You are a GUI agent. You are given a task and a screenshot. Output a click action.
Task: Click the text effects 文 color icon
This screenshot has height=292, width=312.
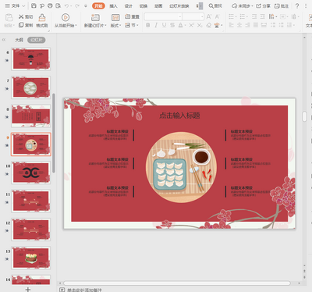(x=217, y=25)
